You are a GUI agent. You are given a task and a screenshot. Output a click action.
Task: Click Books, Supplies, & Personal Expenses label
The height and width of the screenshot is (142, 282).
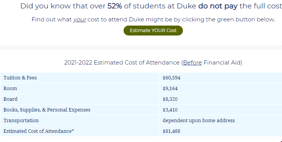[x=47, y=110]
